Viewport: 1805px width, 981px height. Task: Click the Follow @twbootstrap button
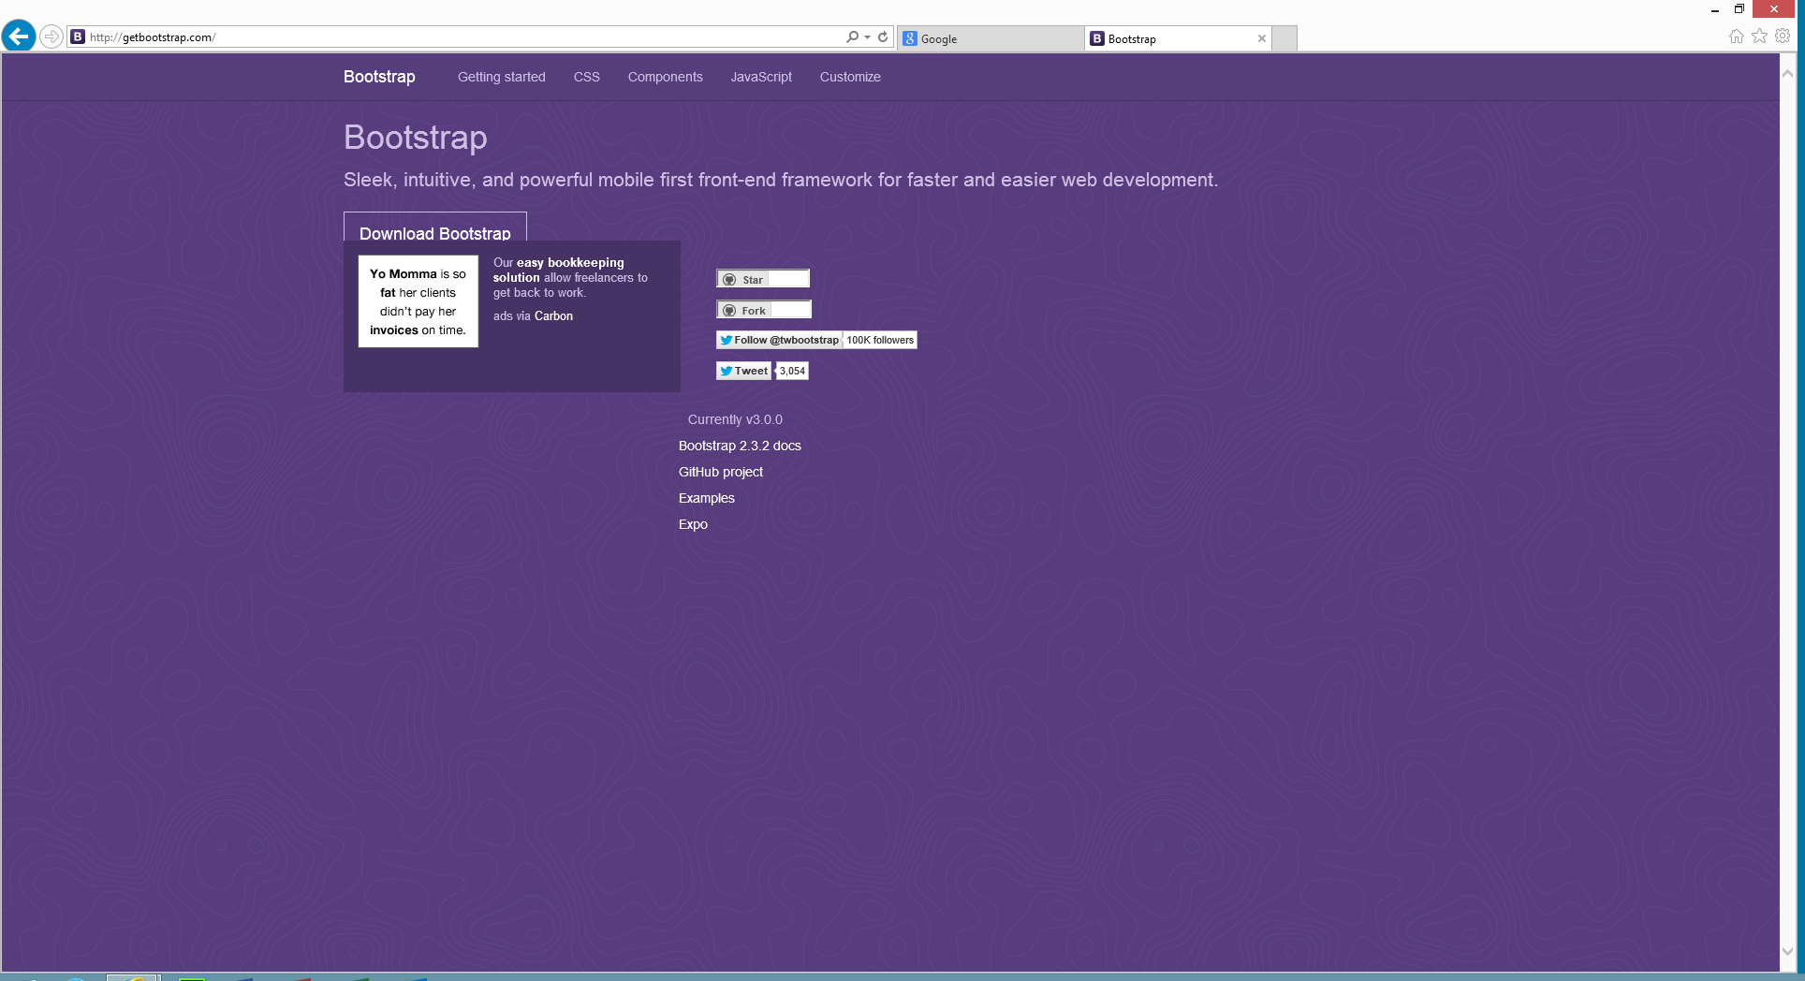pyautogui.click(x=779, y=340)
